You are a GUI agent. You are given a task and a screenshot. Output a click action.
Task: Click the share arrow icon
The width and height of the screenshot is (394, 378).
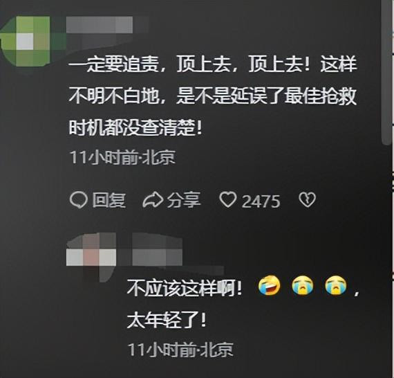(x=153, y=200)
